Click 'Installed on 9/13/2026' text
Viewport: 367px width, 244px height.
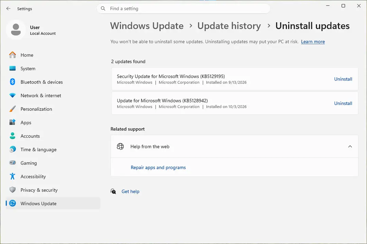coord(226,82)
